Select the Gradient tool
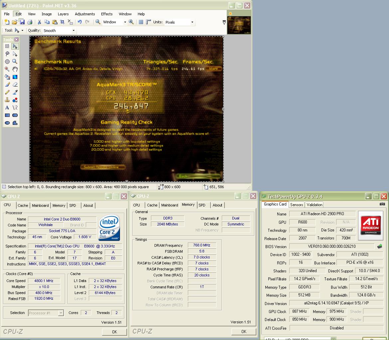389x340 pixels. pos(15,77)
